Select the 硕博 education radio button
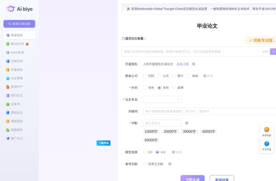 click(x=174, y=88)
